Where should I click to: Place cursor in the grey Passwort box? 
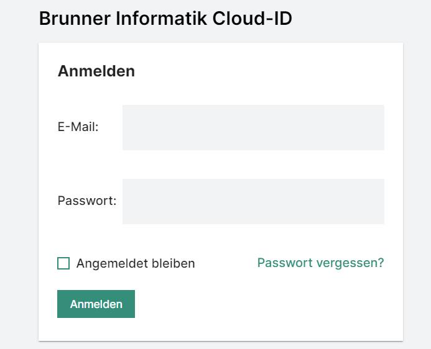[x=253, y=201]
